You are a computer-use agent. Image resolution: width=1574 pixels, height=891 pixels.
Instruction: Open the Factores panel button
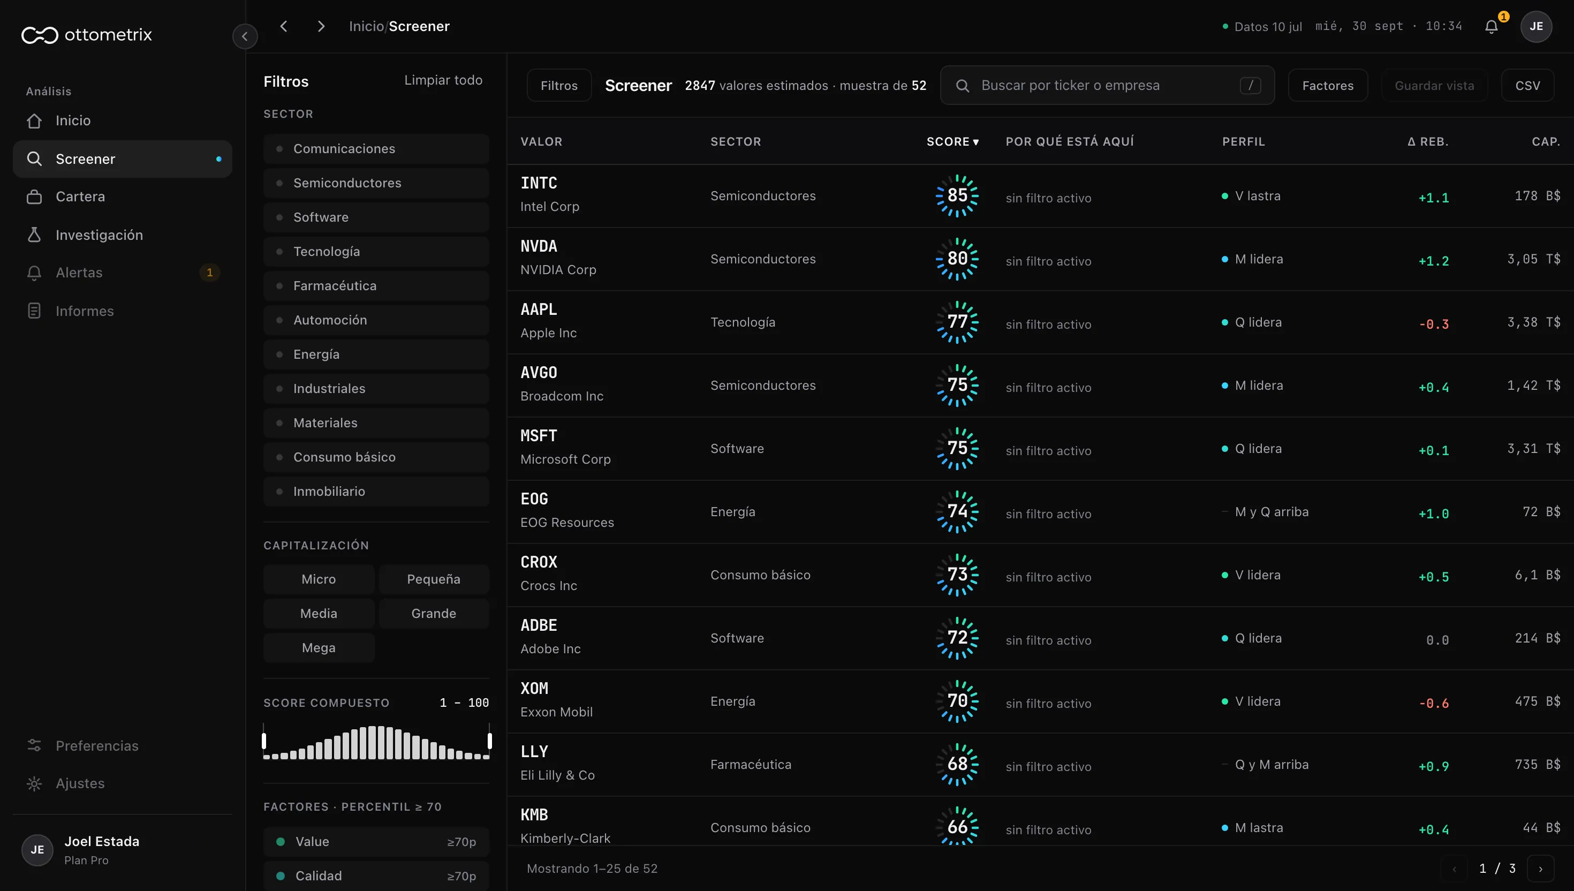pos(1328,86)
